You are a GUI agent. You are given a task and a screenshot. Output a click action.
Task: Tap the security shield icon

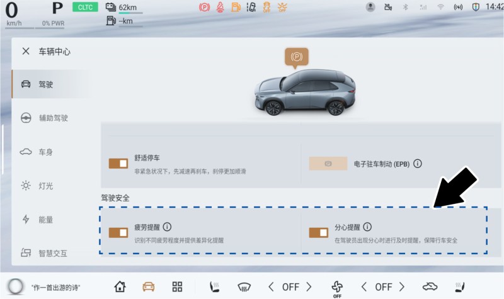476,7
